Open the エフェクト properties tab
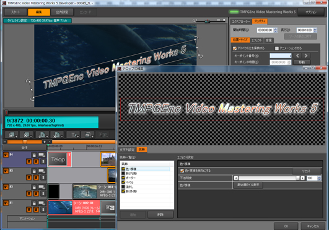The width and height of the screenshot is (329, 230). click(257, 40)
